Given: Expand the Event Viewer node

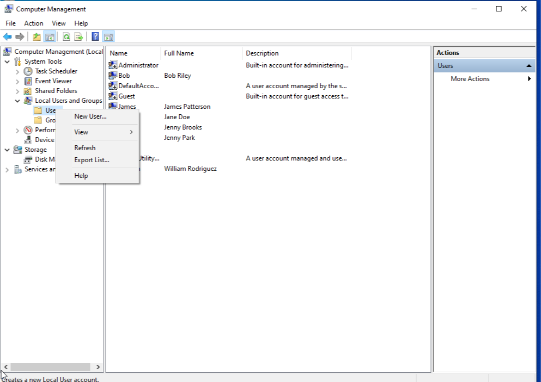Looking at the screenshot, I should (x=17, y=82).
